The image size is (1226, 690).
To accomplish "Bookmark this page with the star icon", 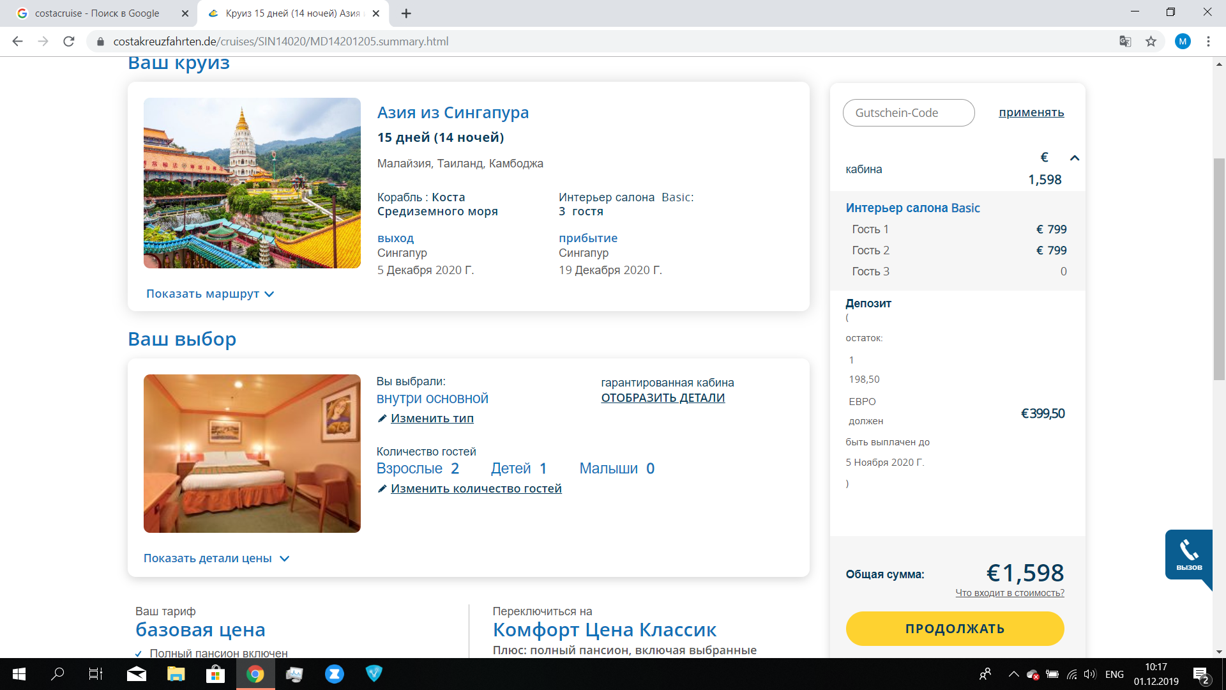I will 1151,42.
